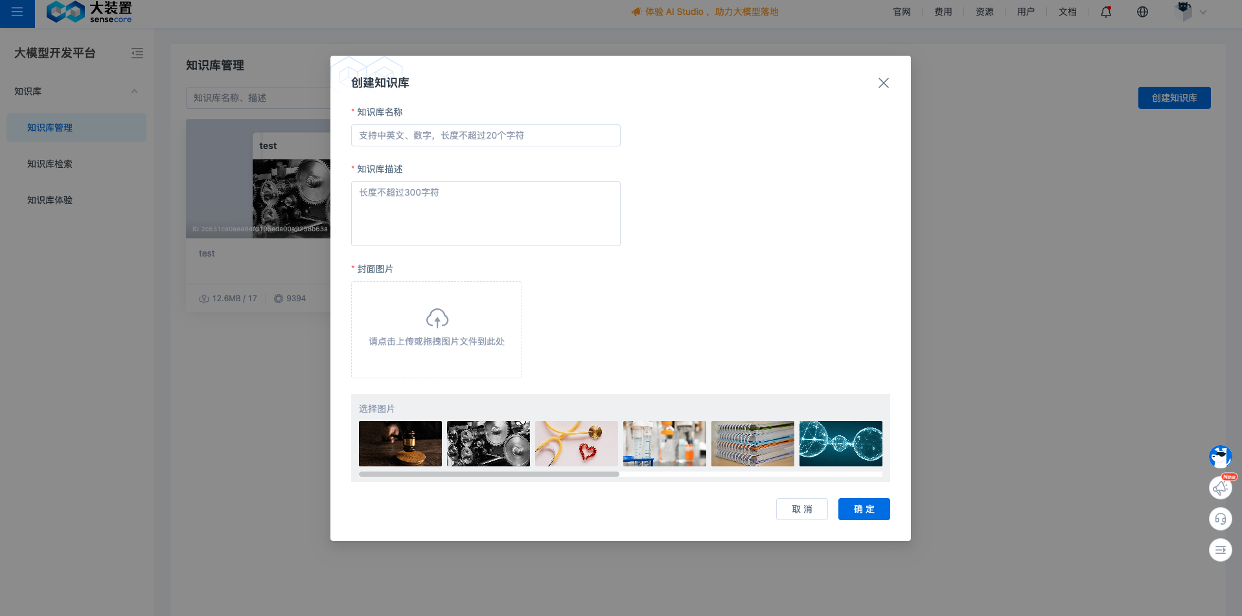
Task: Click the 取消 cancel button
Action: tap(801, 509)
